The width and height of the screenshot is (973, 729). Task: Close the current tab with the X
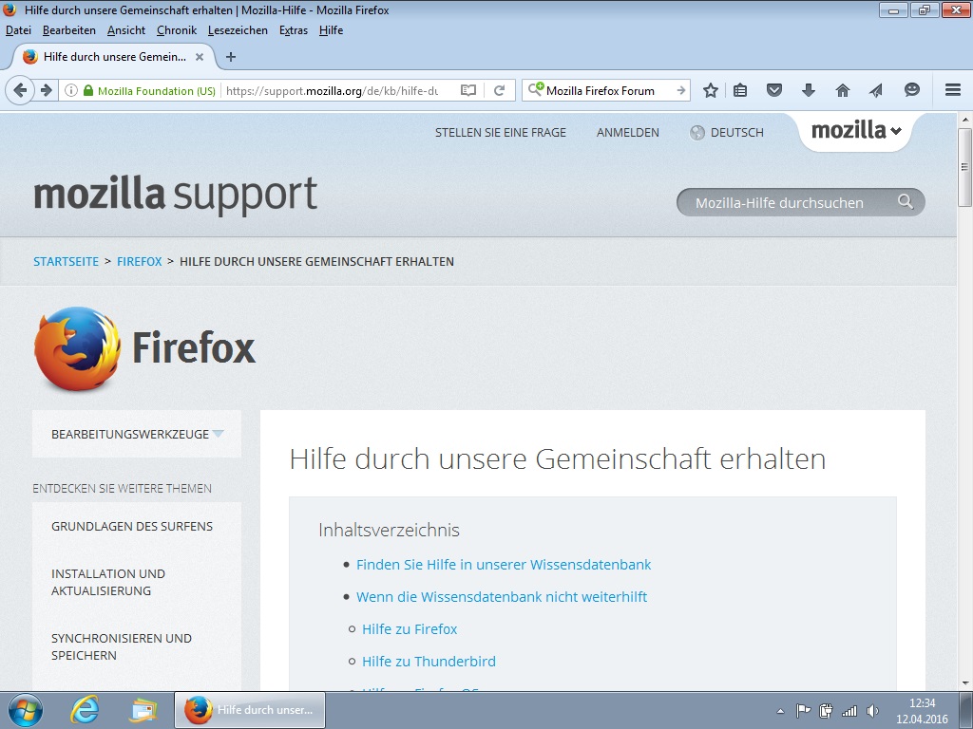[x=200, y=57]
